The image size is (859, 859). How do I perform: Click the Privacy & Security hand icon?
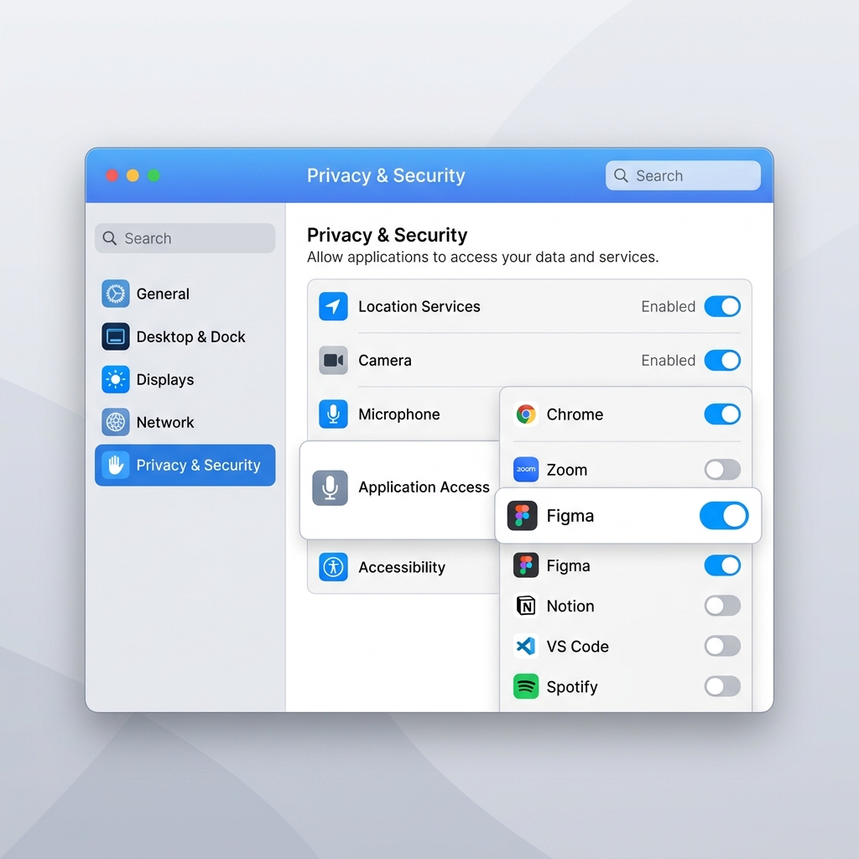(x=116, y=465)
